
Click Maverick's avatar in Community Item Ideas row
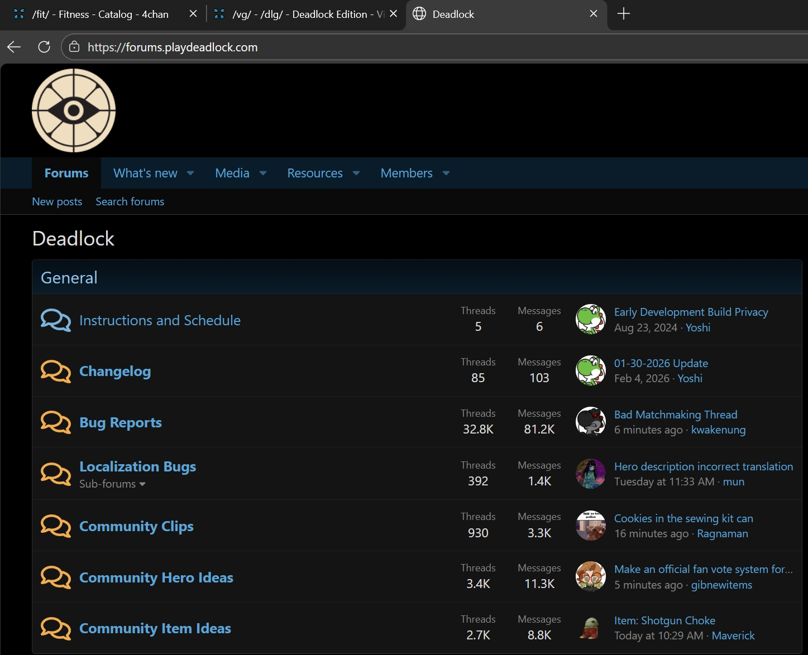point(591,628)
